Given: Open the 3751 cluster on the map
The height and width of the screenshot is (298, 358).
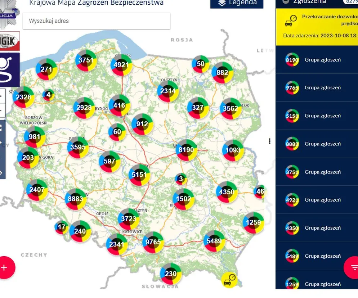Looking at the screenshot, I should click(86, 60).
